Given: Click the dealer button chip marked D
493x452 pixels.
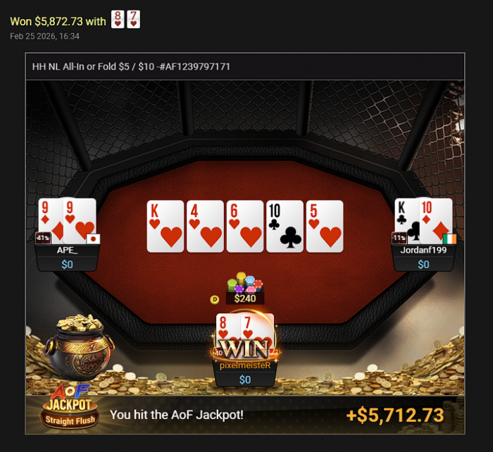Looking at the screenshot, I should click(x=214, y=299).
